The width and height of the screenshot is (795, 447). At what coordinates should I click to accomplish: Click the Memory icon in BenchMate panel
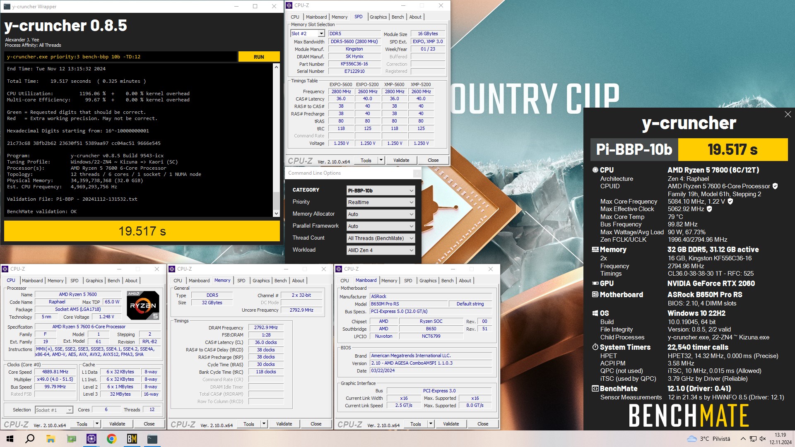(595, 250)
